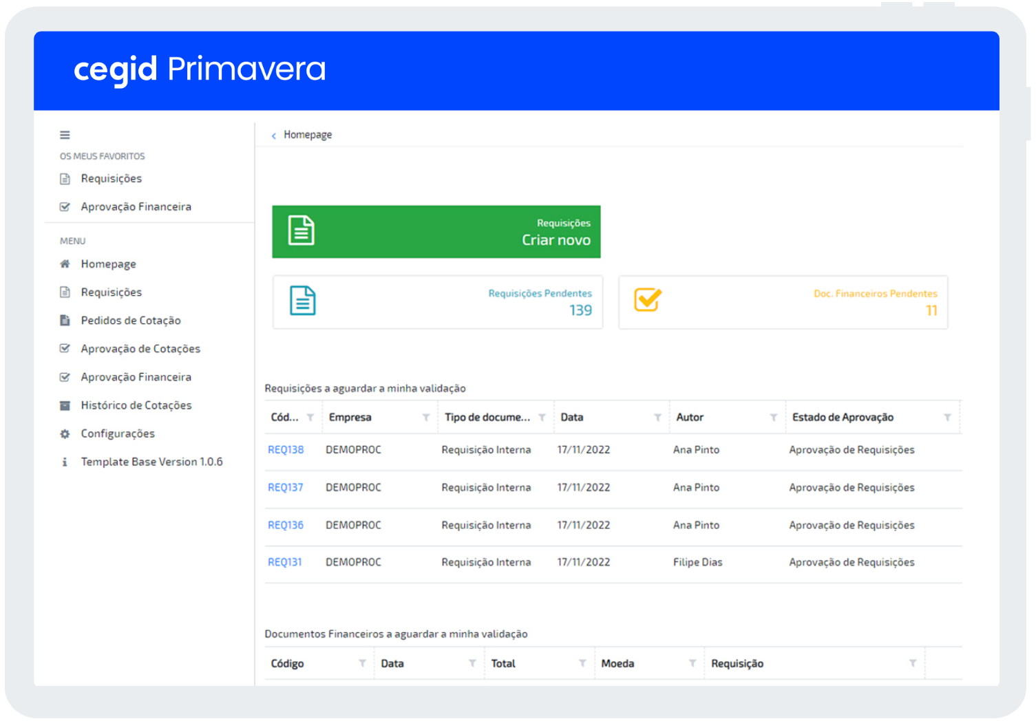Click DEMOPROC in REQ137 row
The height and width of the screenshot is (721, 1036).
[x=353, y=488]
